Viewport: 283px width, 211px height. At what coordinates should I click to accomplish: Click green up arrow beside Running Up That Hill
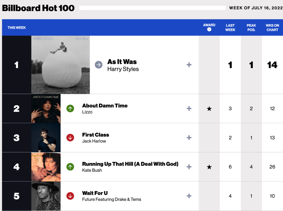(70, 167)
